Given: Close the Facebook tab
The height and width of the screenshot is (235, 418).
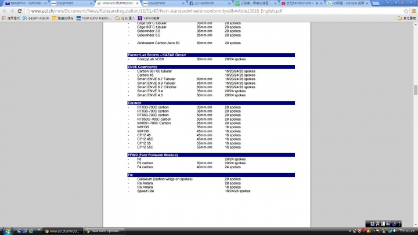Looking at the screenshot, I should [229, 3].
